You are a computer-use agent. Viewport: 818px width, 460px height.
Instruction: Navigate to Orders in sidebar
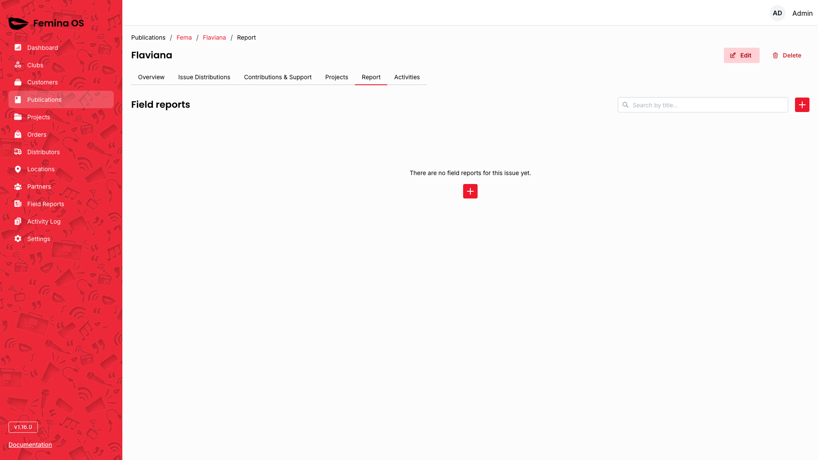pyautogui.click(x=61, y=135)
